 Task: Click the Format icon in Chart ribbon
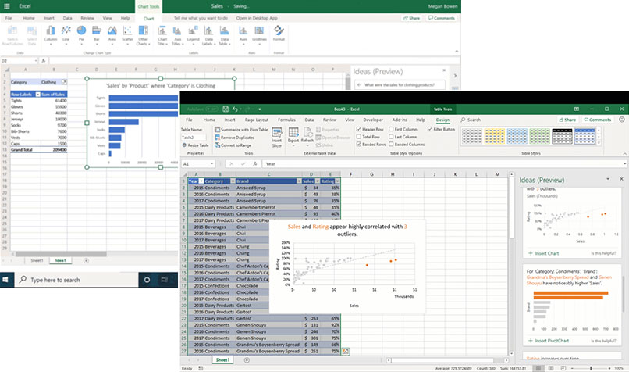(279, 33)
